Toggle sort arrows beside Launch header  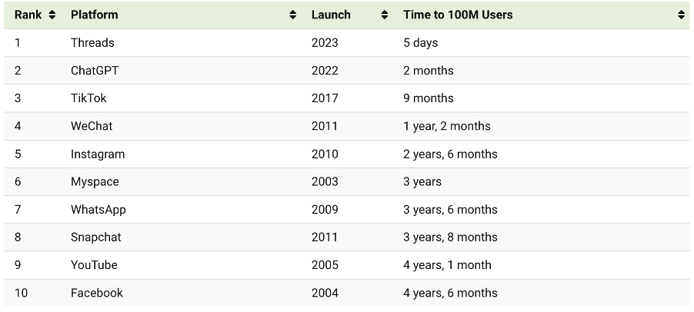385,15
